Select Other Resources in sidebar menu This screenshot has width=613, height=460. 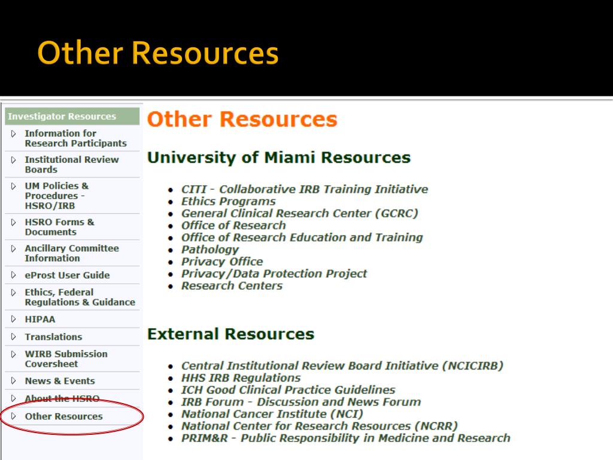(x=63, y=416)
